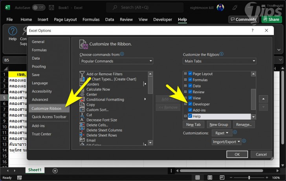The height and width of the screenshot is (181, 286).
Task: Uncheck the Review tab checkbox
Action: pos(190,92)
